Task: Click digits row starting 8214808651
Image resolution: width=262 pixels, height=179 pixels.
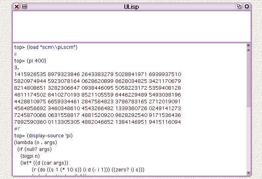Action: pyautogui.click(x=97, y=88)
